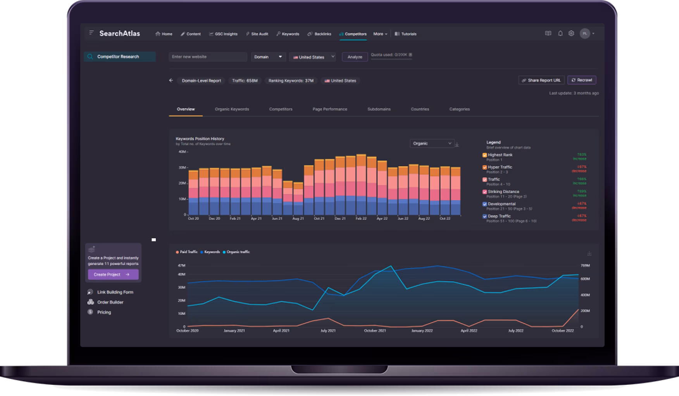Download the Keywords Position History chart
679x396 pixels.
pyautogui.click(x=457, y=145)
